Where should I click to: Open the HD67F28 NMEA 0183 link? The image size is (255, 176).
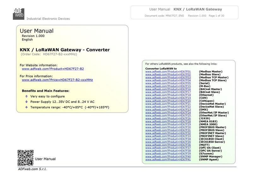pos(168,121)
